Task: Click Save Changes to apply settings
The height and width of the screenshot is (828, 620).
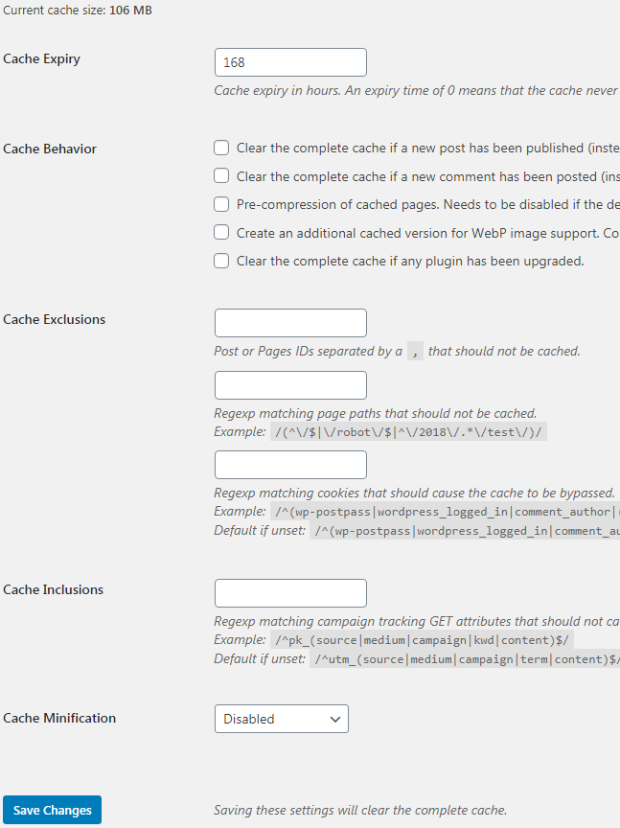Action: tap(52, 809)
